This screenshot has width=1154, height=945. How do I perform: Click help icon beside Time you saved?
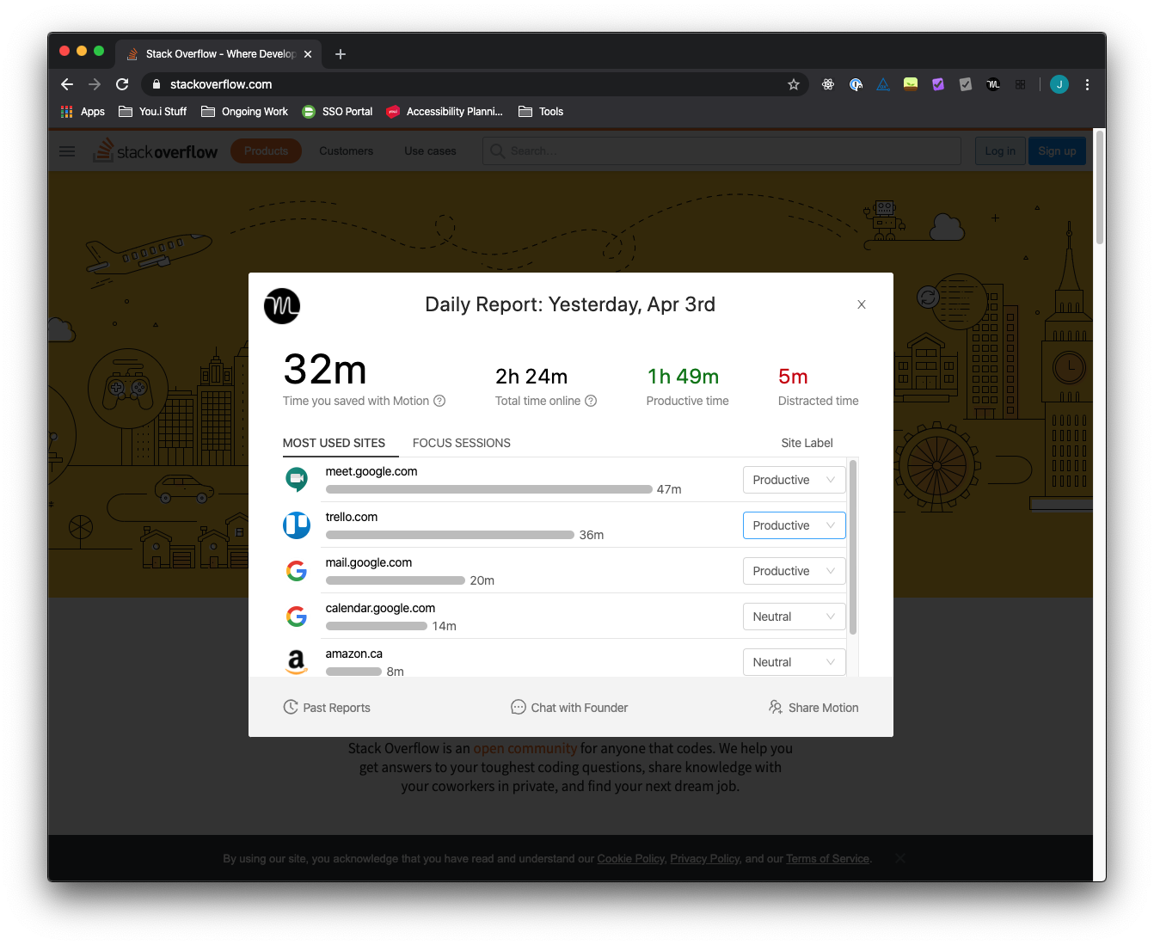pyautogui.click(x=439, y=401)
